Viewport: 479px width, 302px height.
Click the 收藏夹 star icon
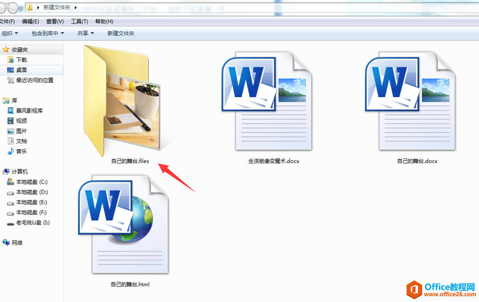point(6,49)
